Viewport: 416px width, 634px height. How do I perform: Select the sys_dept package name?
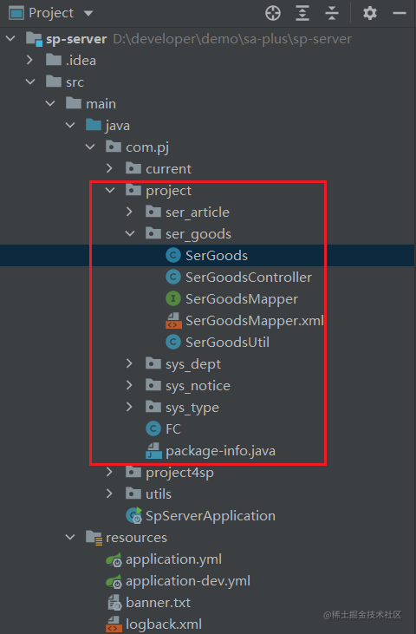point(193,364)
